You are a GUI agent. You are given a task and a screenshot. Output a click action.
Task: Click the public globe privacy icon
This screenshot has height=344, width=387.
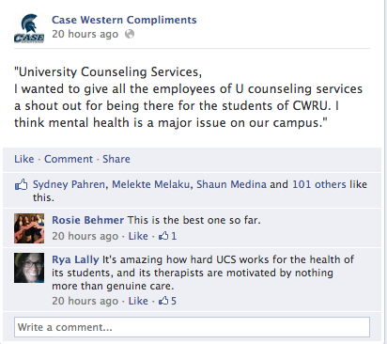(x=130, y=34)
